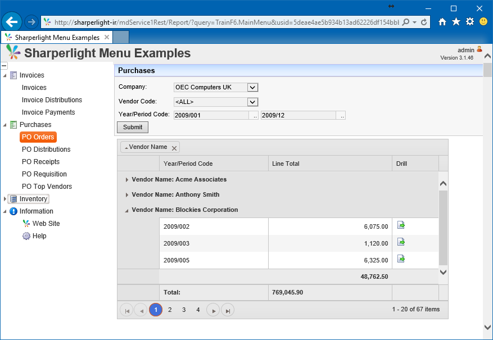Drill into the 2009/003 row
Screen dimensions: 493x340
[401, 242]
